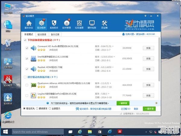Open 硬件检测 monitor icon
The height and width of the screenshot is (136, 181).
tap(92, 24)
